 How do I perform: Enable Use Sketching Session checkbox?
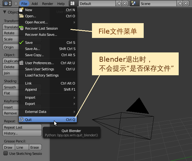point(6,153)
